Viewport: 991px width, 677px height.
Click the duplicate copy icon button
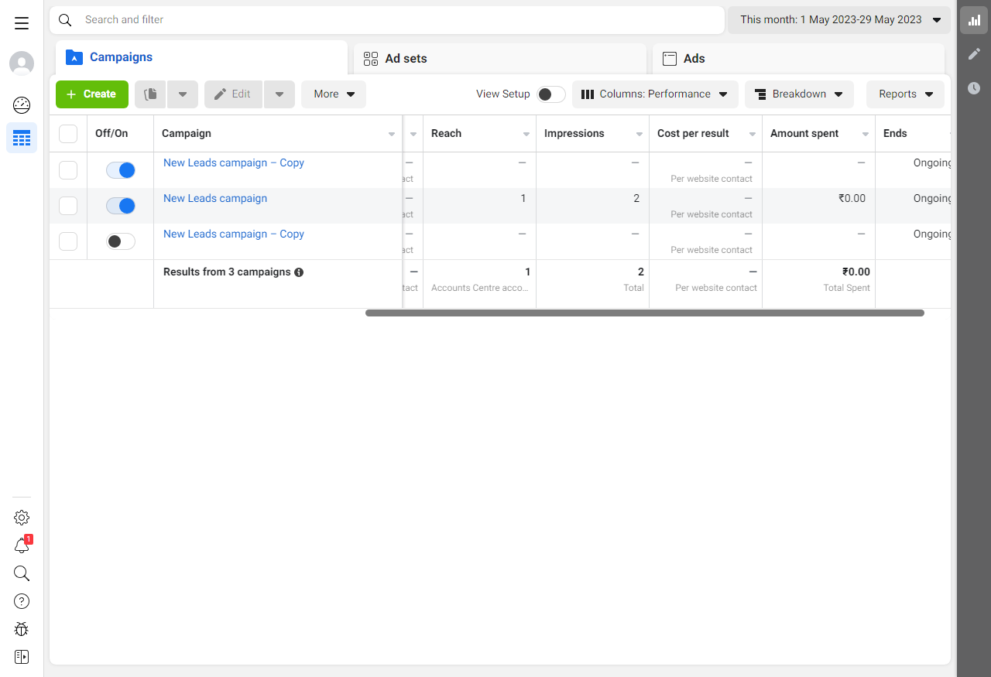tap(151, 94)
